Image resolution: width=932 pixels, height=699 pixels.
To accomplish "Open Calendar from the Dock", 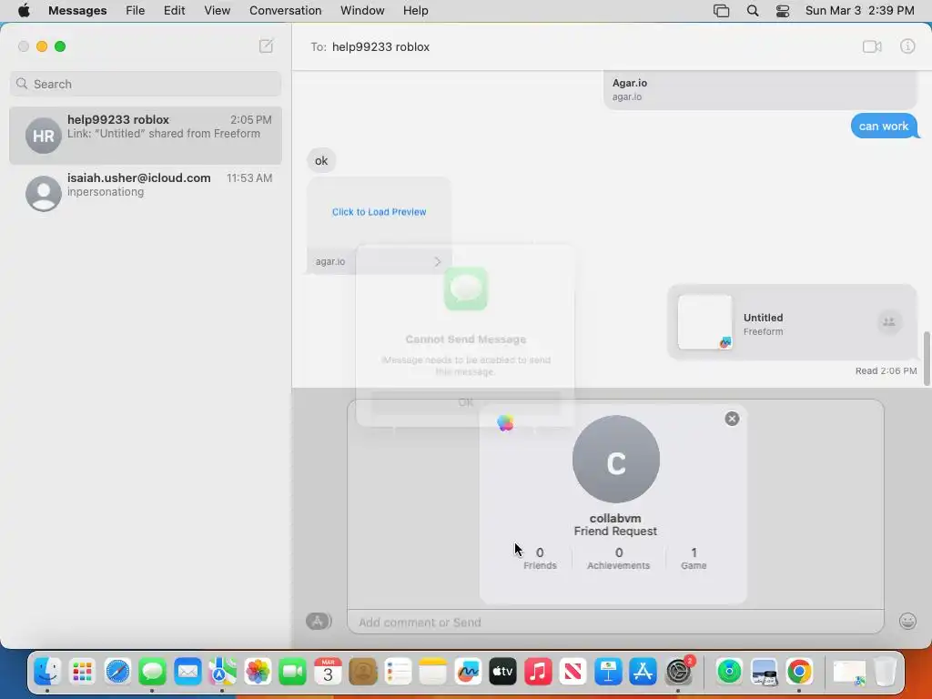I will (328, 672).
